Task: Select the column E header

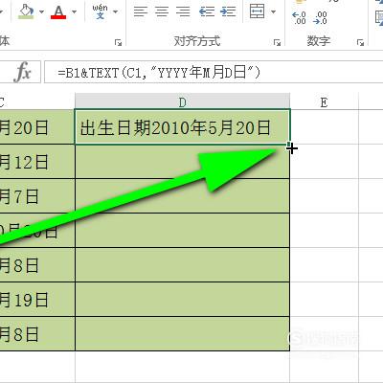Action: [324, 102]
